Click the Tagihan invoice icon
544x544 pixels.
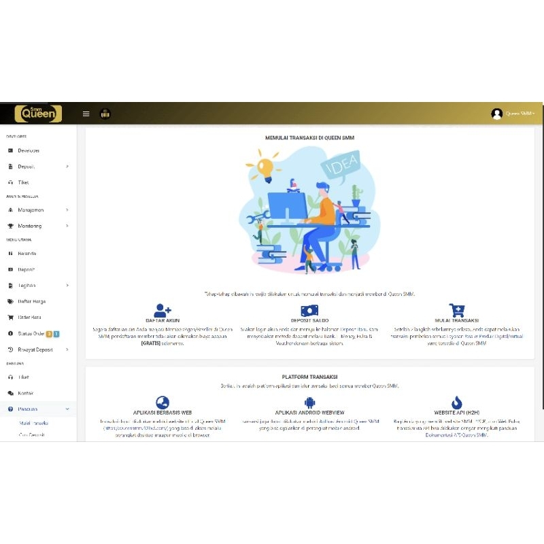(x=10, y=286)
